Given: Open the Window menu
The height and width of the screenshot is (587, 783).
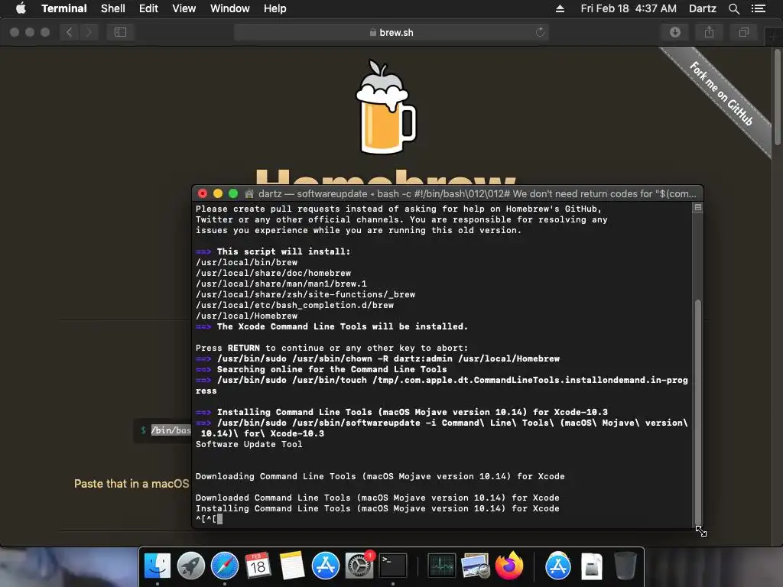Looking at the screenshot, I should [229, 8].
